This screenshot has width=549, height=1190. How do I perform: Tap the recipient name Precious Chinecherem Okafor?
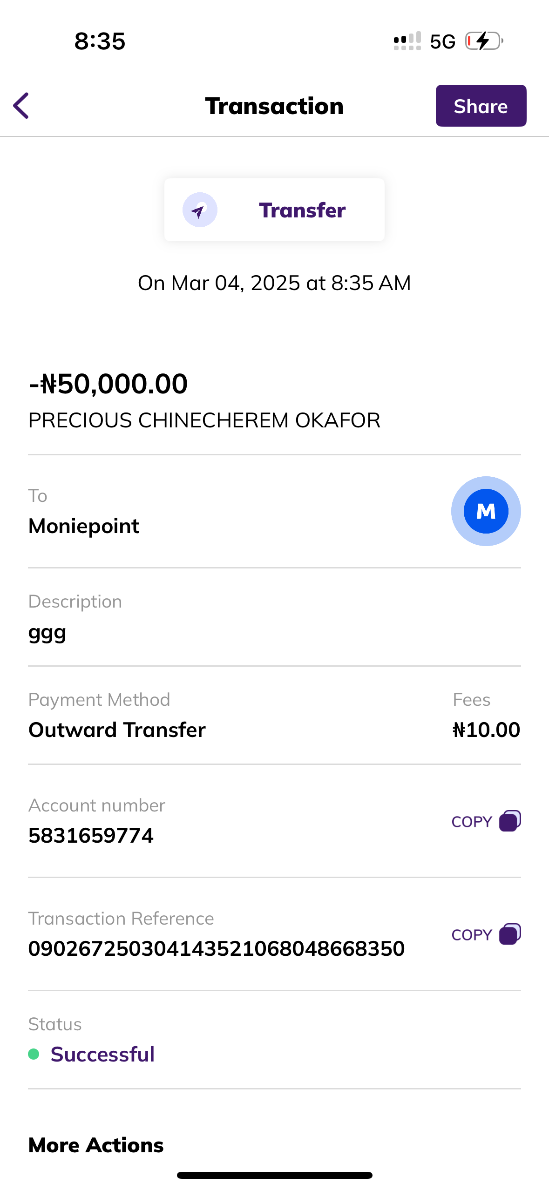coord(204,420)
